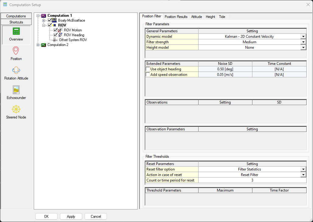Click the Cancel button
Viewport: 313px width, 222px height.
pos(96,217)
